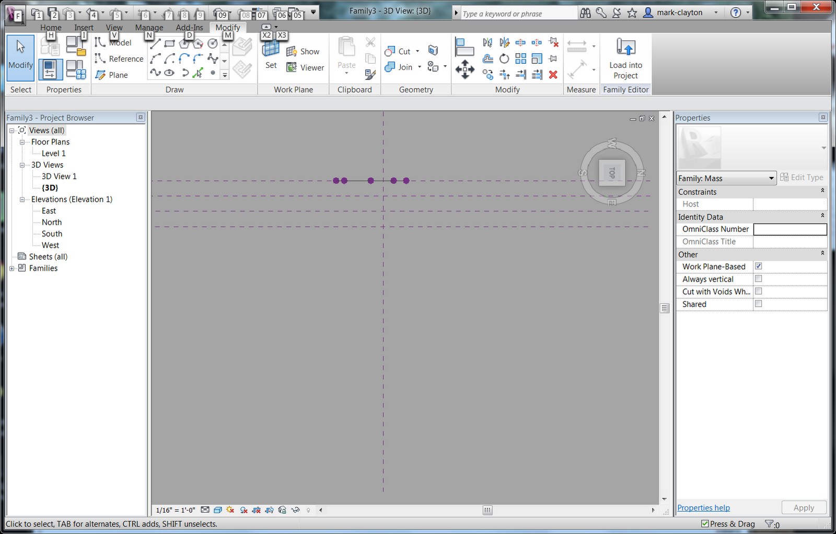
Task: Toggle the sun path off icon
Action: pos(230,510)
